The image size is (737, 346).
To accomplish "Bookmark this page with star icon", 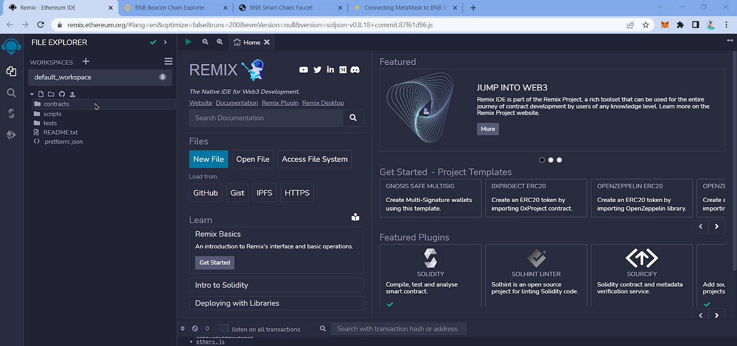I will coord(646,25).
